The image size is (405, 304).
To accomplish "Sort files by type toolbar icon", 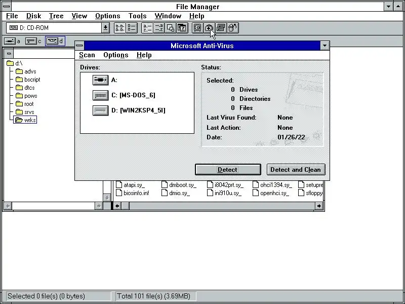I will 159,28.
